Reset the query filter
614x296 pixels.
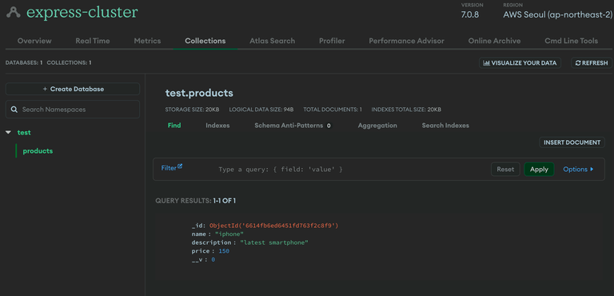pyautogui.click(x=505, y=170)
